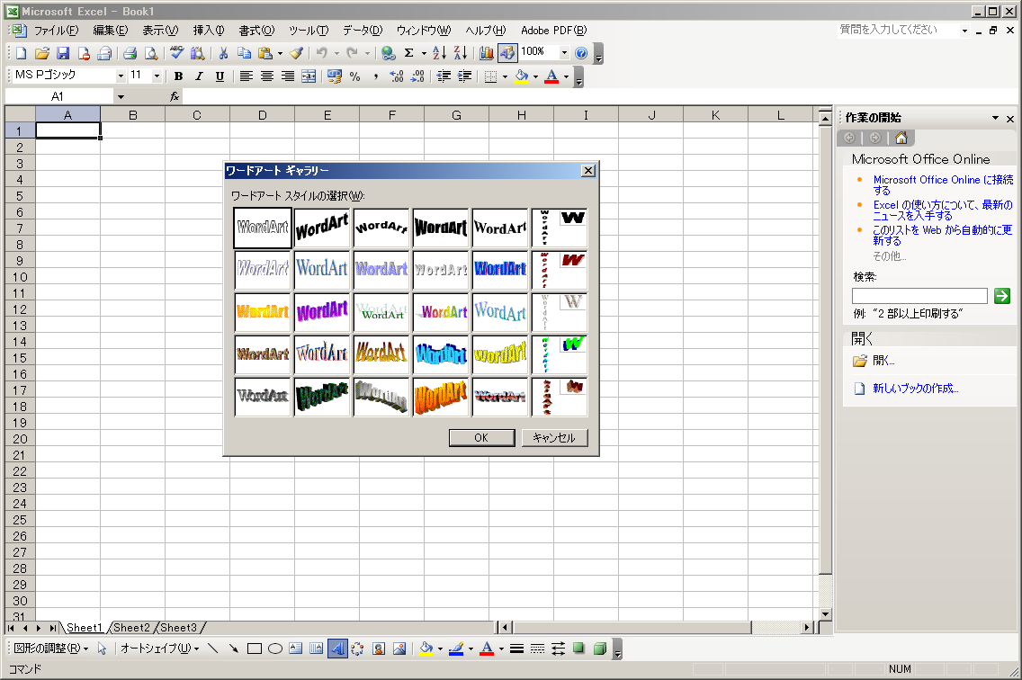Click the Merge and Center icon
This screenshot has width=1022, height=680.
tap(309, 76)
